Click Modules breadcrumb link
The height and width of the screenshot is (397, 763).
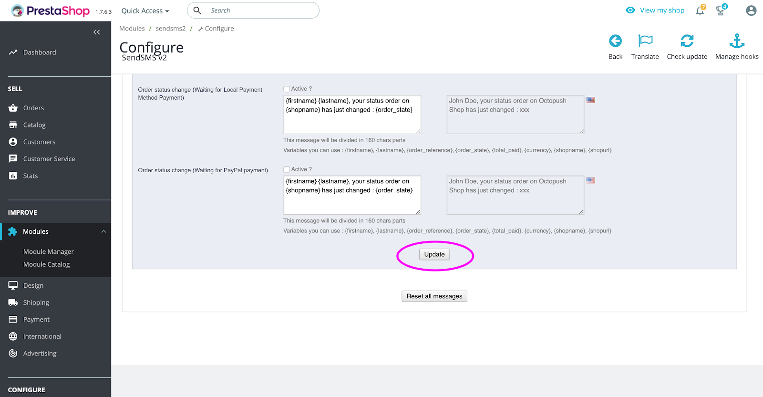[x=132, y=29]
